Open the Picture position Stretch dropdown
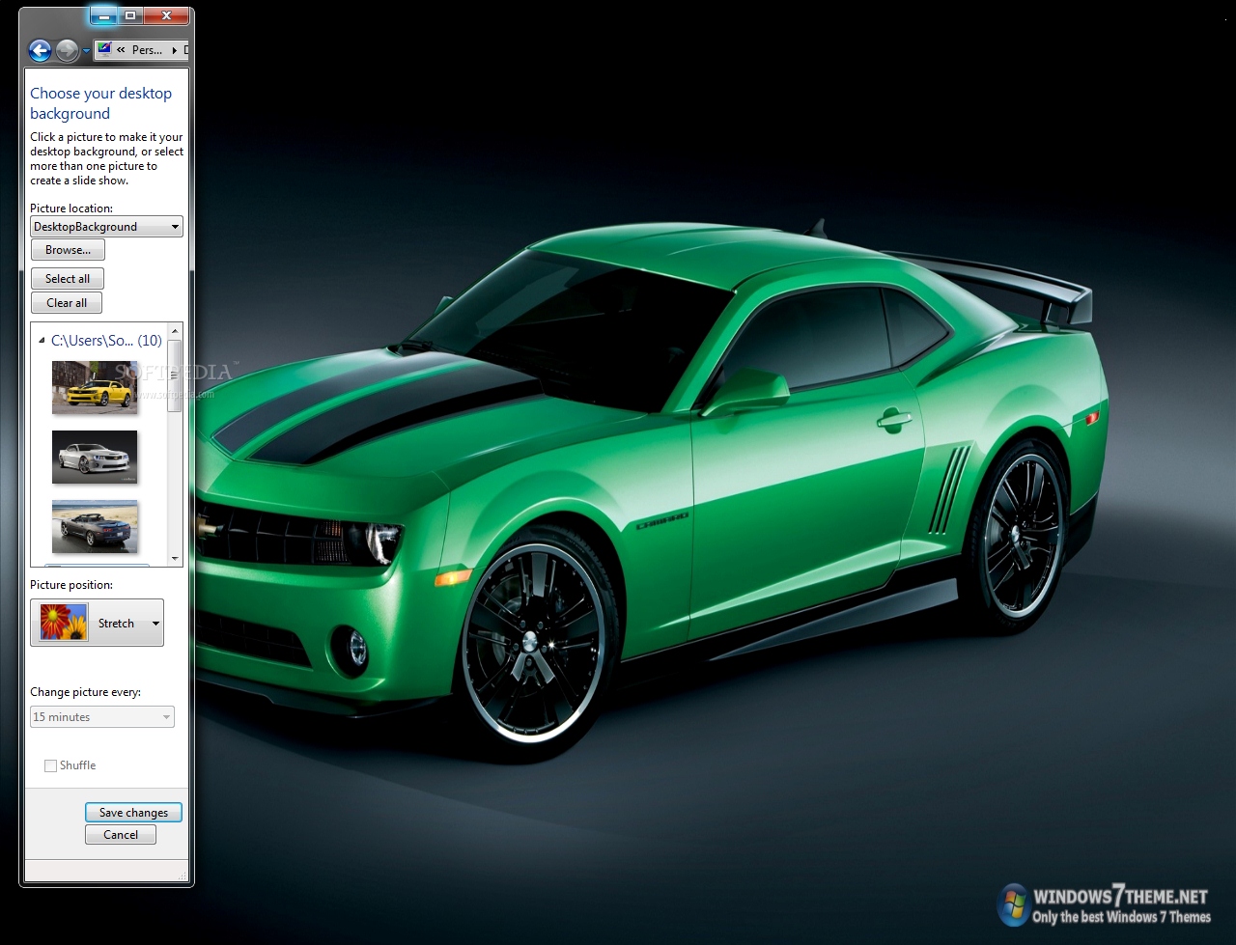This screenshot has height=945, width=1236. (x=97, y=623)
